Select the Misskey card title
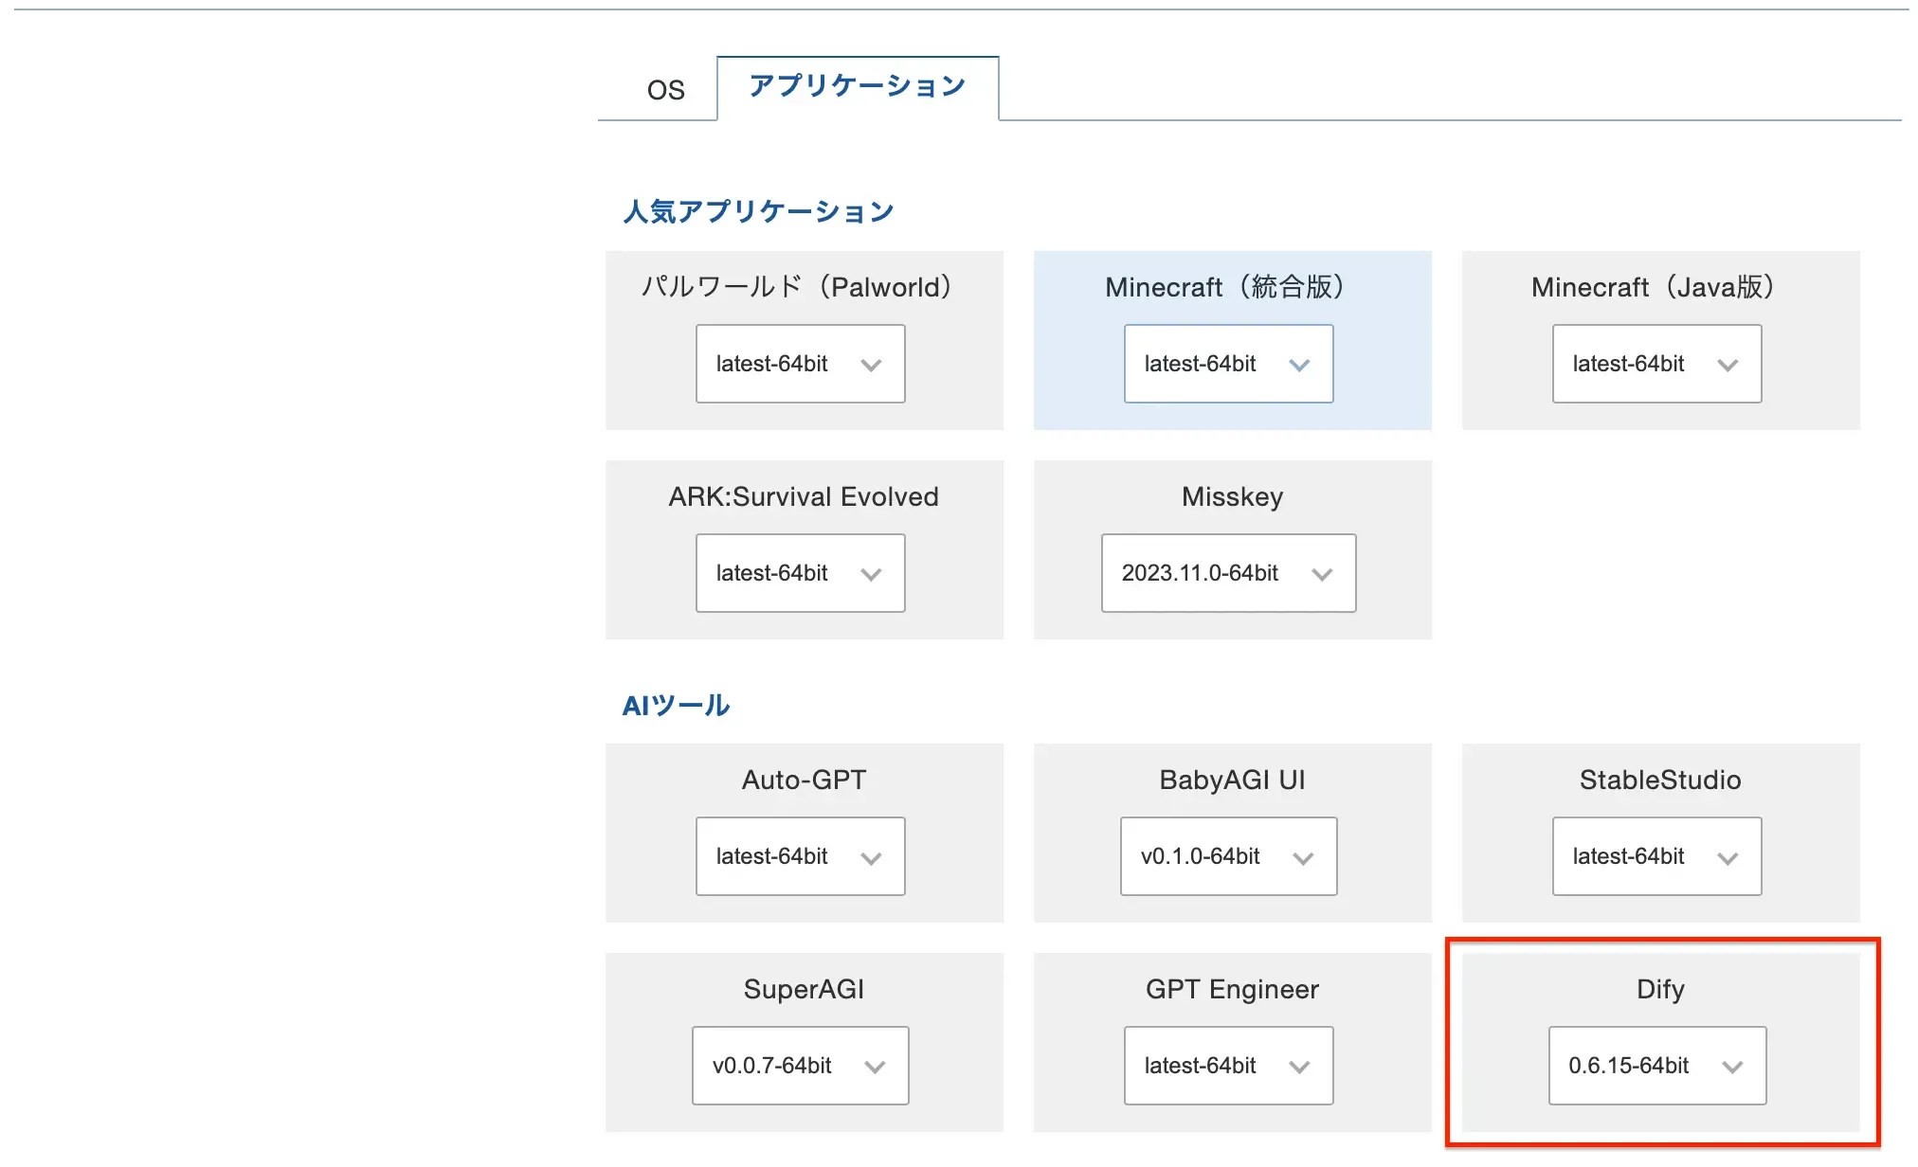Image resolution: width=1918 pixels, height=1167 pixels. click(1232, 496)
